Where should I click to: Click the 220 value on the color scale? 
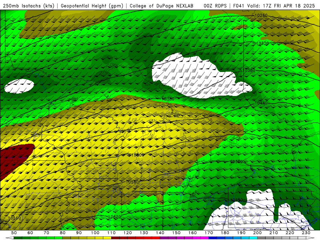point(290,233)
